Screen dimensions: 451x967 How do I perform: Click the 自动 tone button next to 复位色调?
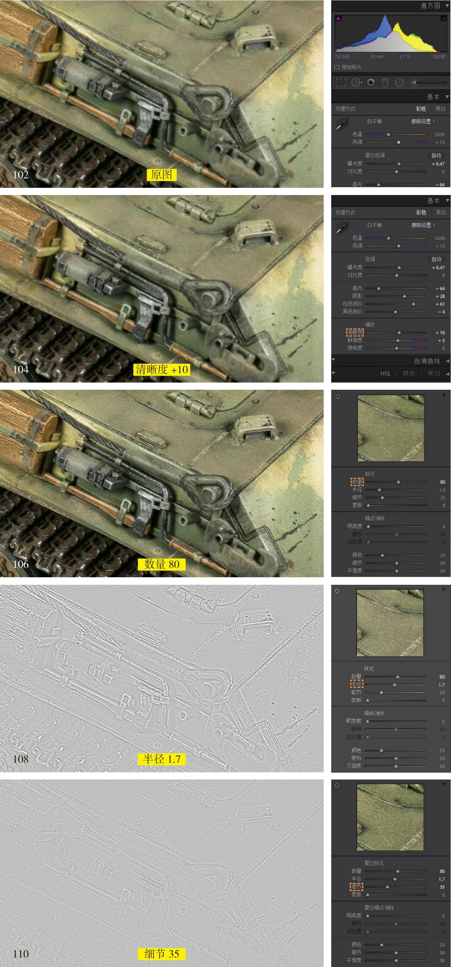pyautogui.click(x=436, y=155)
